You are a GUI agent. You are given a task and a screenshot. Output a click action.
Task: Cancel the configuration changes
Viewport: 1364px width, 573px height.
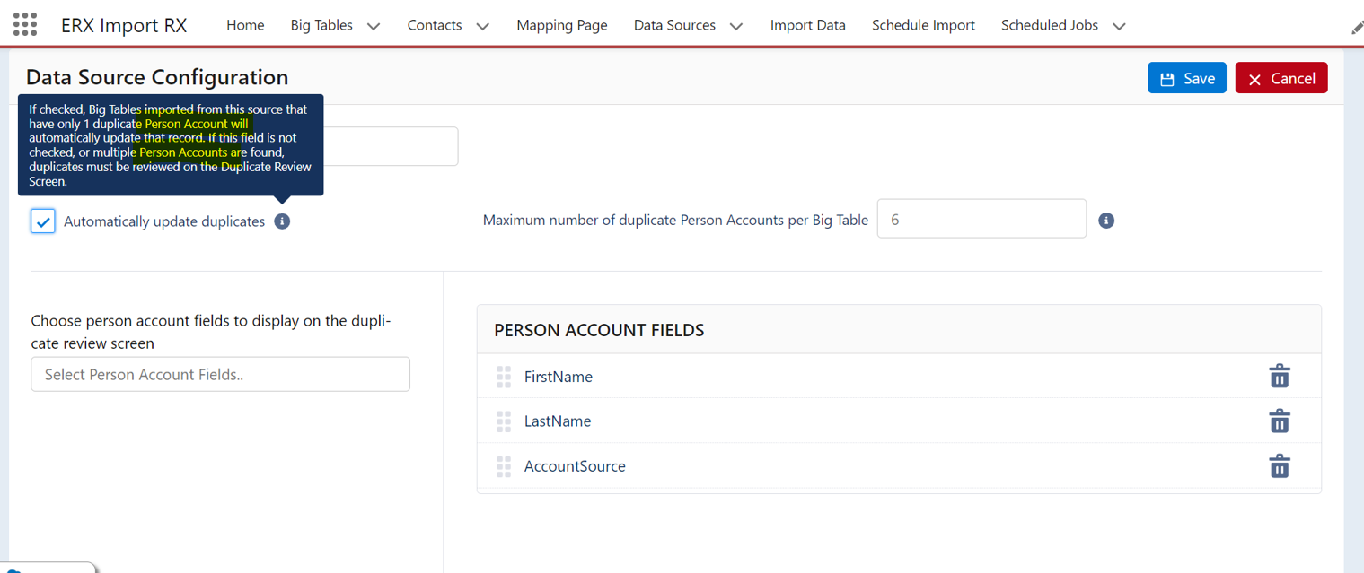pyautogui.click(x=1280, y=79)
